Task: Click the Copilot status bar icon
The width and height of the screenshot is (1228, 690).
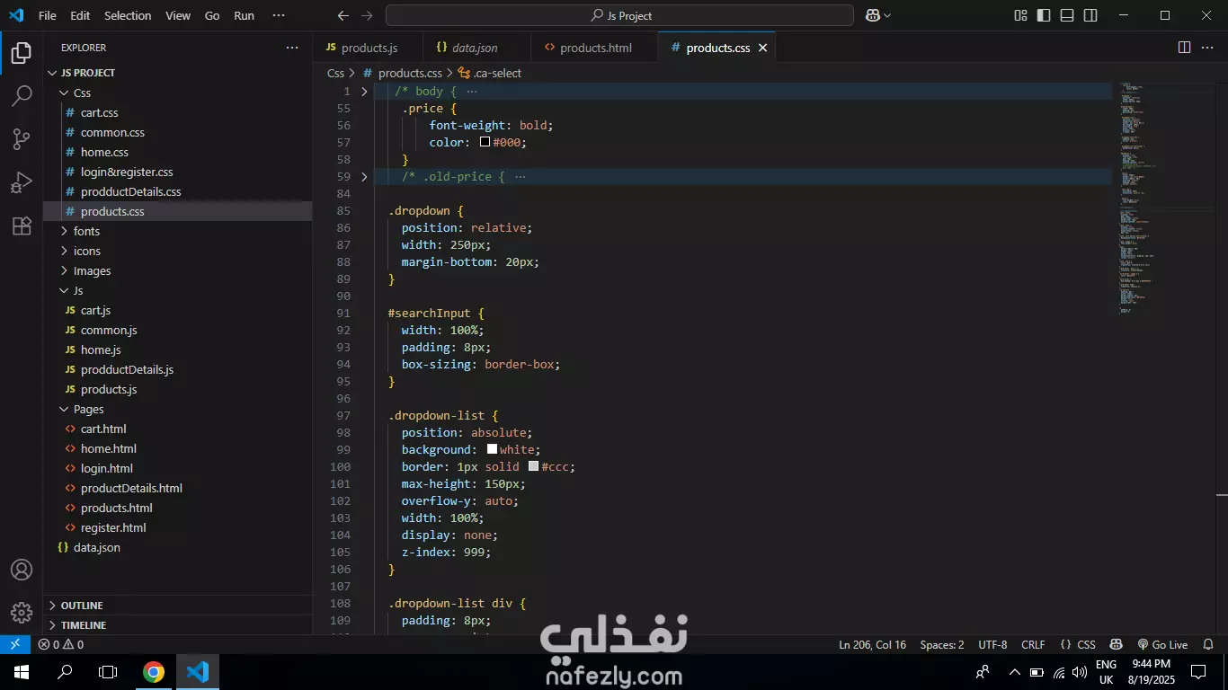Action: click(1116, 644)
